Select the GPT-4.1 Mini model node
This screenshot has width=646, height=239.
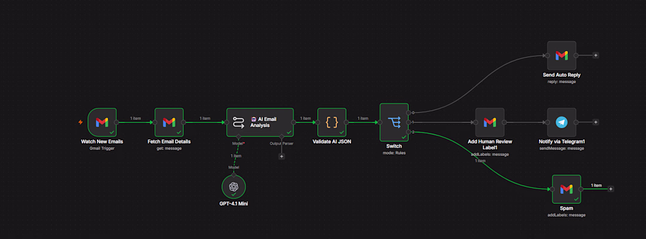[x=234, y=186]
